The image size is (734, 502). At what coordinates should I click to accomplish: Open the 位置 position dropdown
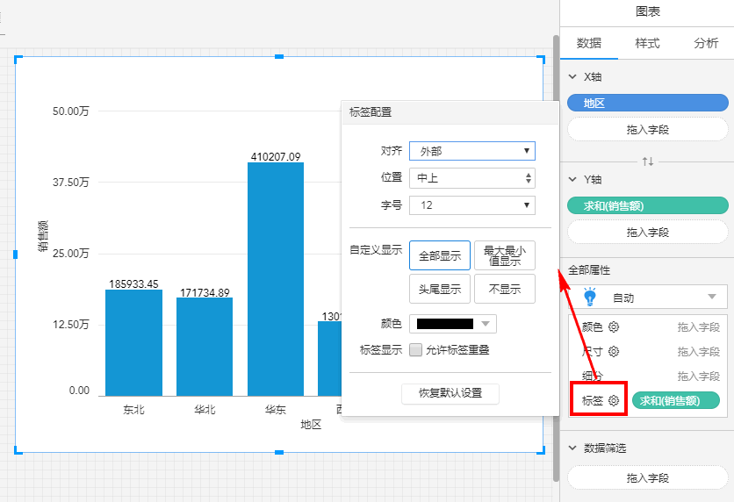pos(471,178)
